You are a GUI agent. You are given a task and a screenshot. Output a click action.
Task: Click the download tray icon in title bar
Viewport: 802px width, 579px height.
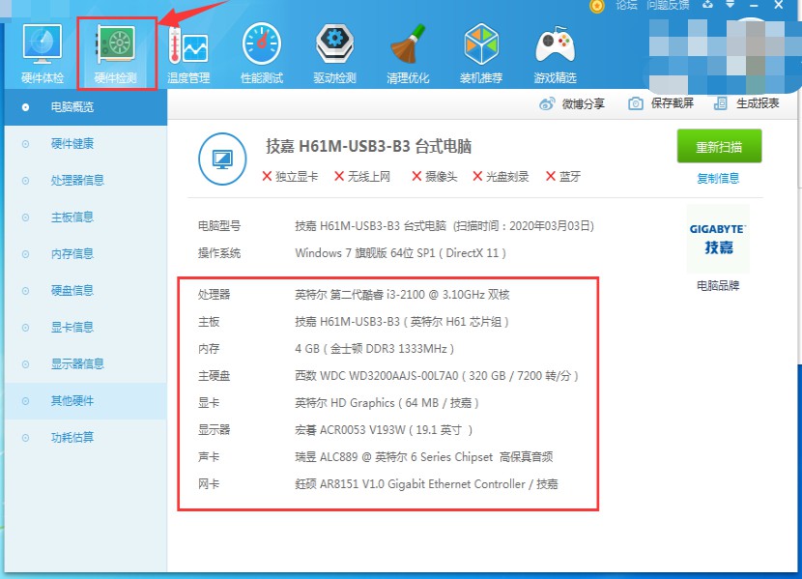point(708,5)
